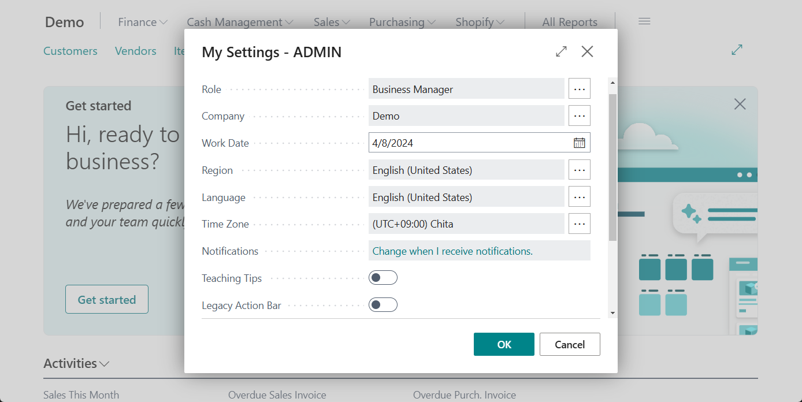Open the Work Date calendar picker
Image resolution: width=802 pixels, height=402 pixels.
pos(579,142)
